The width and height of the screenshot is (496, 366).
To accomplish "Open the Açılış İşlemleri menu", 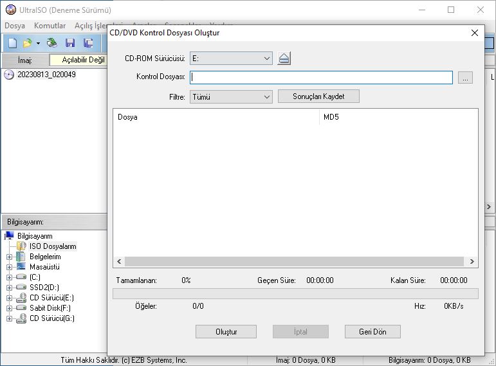I will (91, 26).
